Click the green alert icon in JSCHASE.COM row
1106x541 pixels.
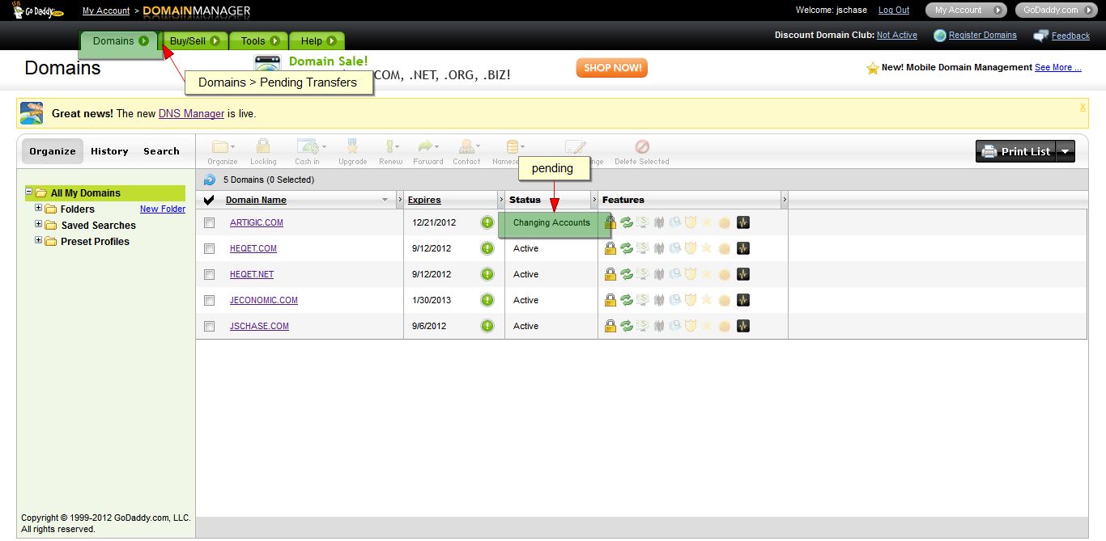[x=487, y=326]
